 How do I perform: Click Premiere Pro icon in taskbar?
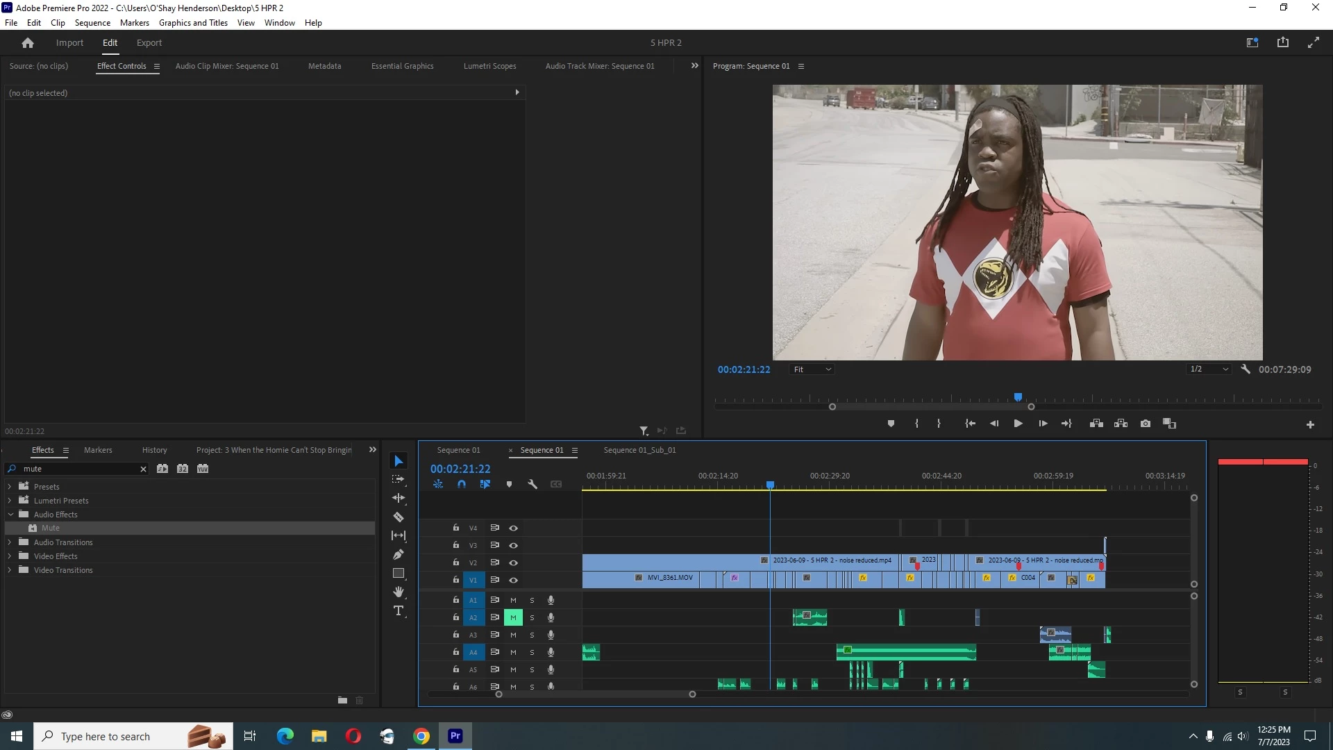point(455,736)
